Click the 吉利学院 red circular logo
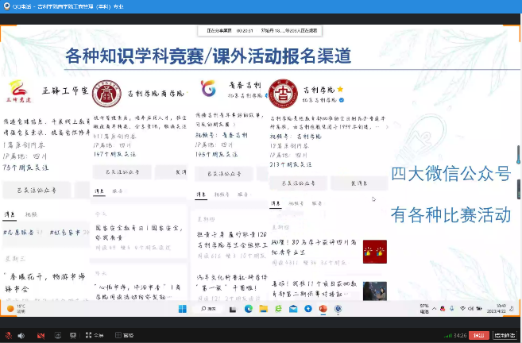Image resolution: width=522 pixels, height=343 pixels. [x=279, y=92]
